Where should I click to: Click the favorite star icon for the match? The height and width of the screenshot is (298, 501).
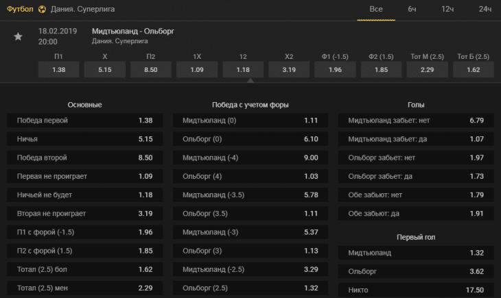tap(18, 36)
